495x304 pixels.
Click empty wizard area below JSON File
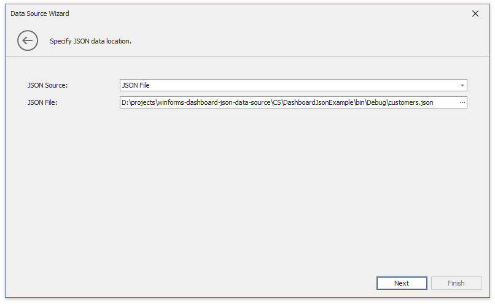[246, 184]
